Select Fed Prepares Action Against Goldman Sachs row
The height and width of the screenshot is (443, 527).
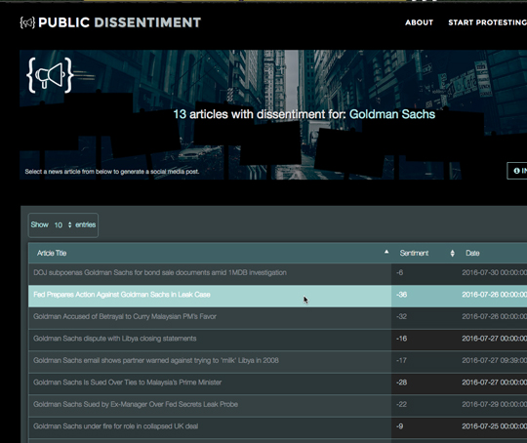pos(277,295)
